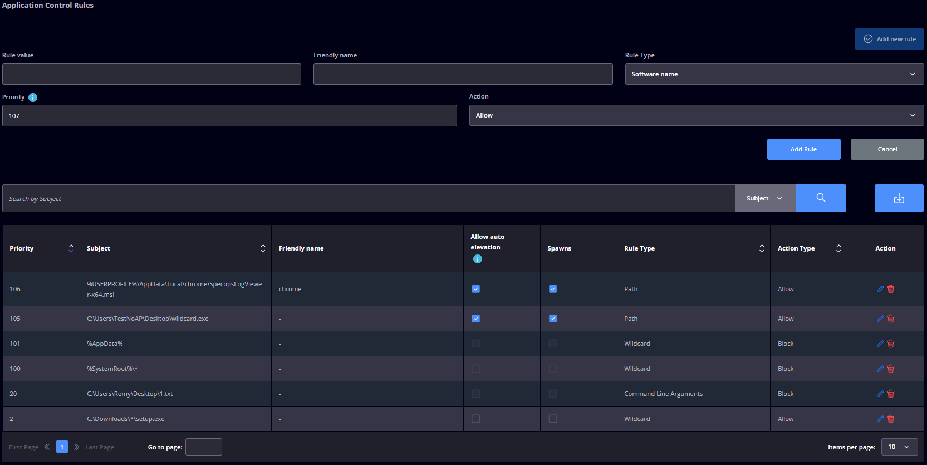Delete the wildcard.exe rule (priority 105)
The image size is (927, 465).
tap(891, 319)
